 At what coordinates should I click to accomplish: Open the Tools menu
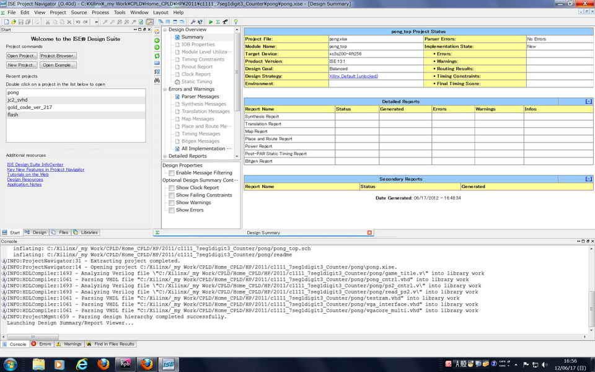(x=120, y=12)
